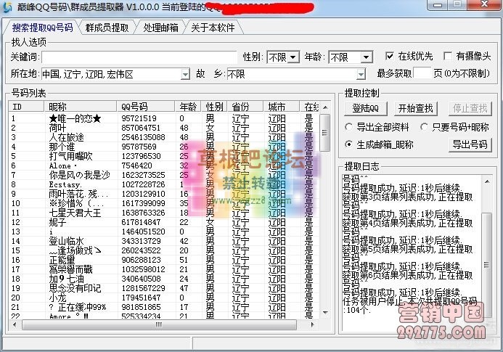Click QQ number 1027228726
Viewport: 503px width, 352px height.
coord(143,184)
